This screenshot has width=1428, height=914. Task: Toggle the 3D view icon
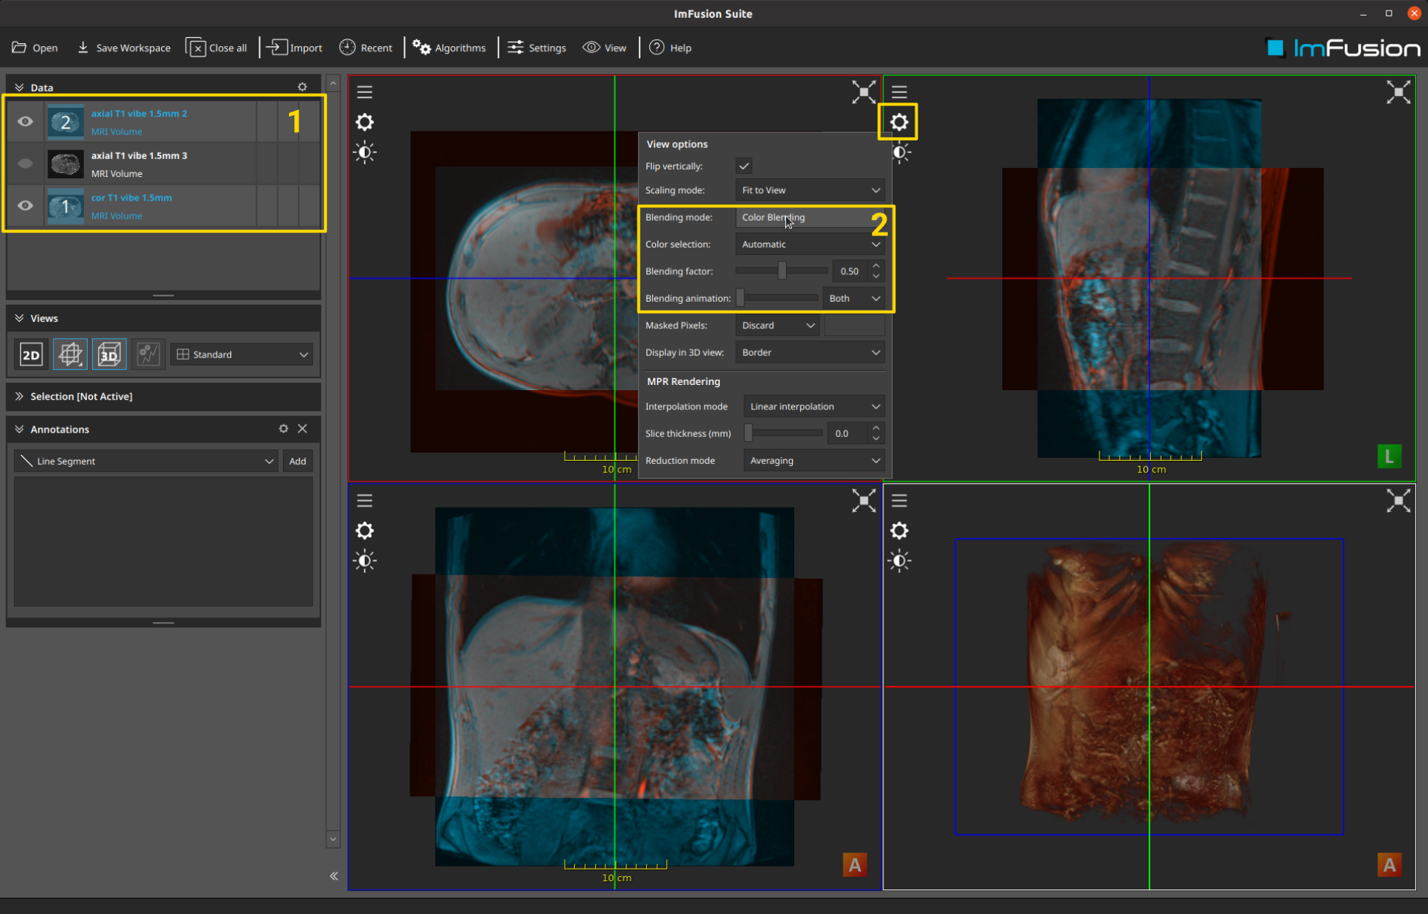pyautogui.click(x=109, y=354)
